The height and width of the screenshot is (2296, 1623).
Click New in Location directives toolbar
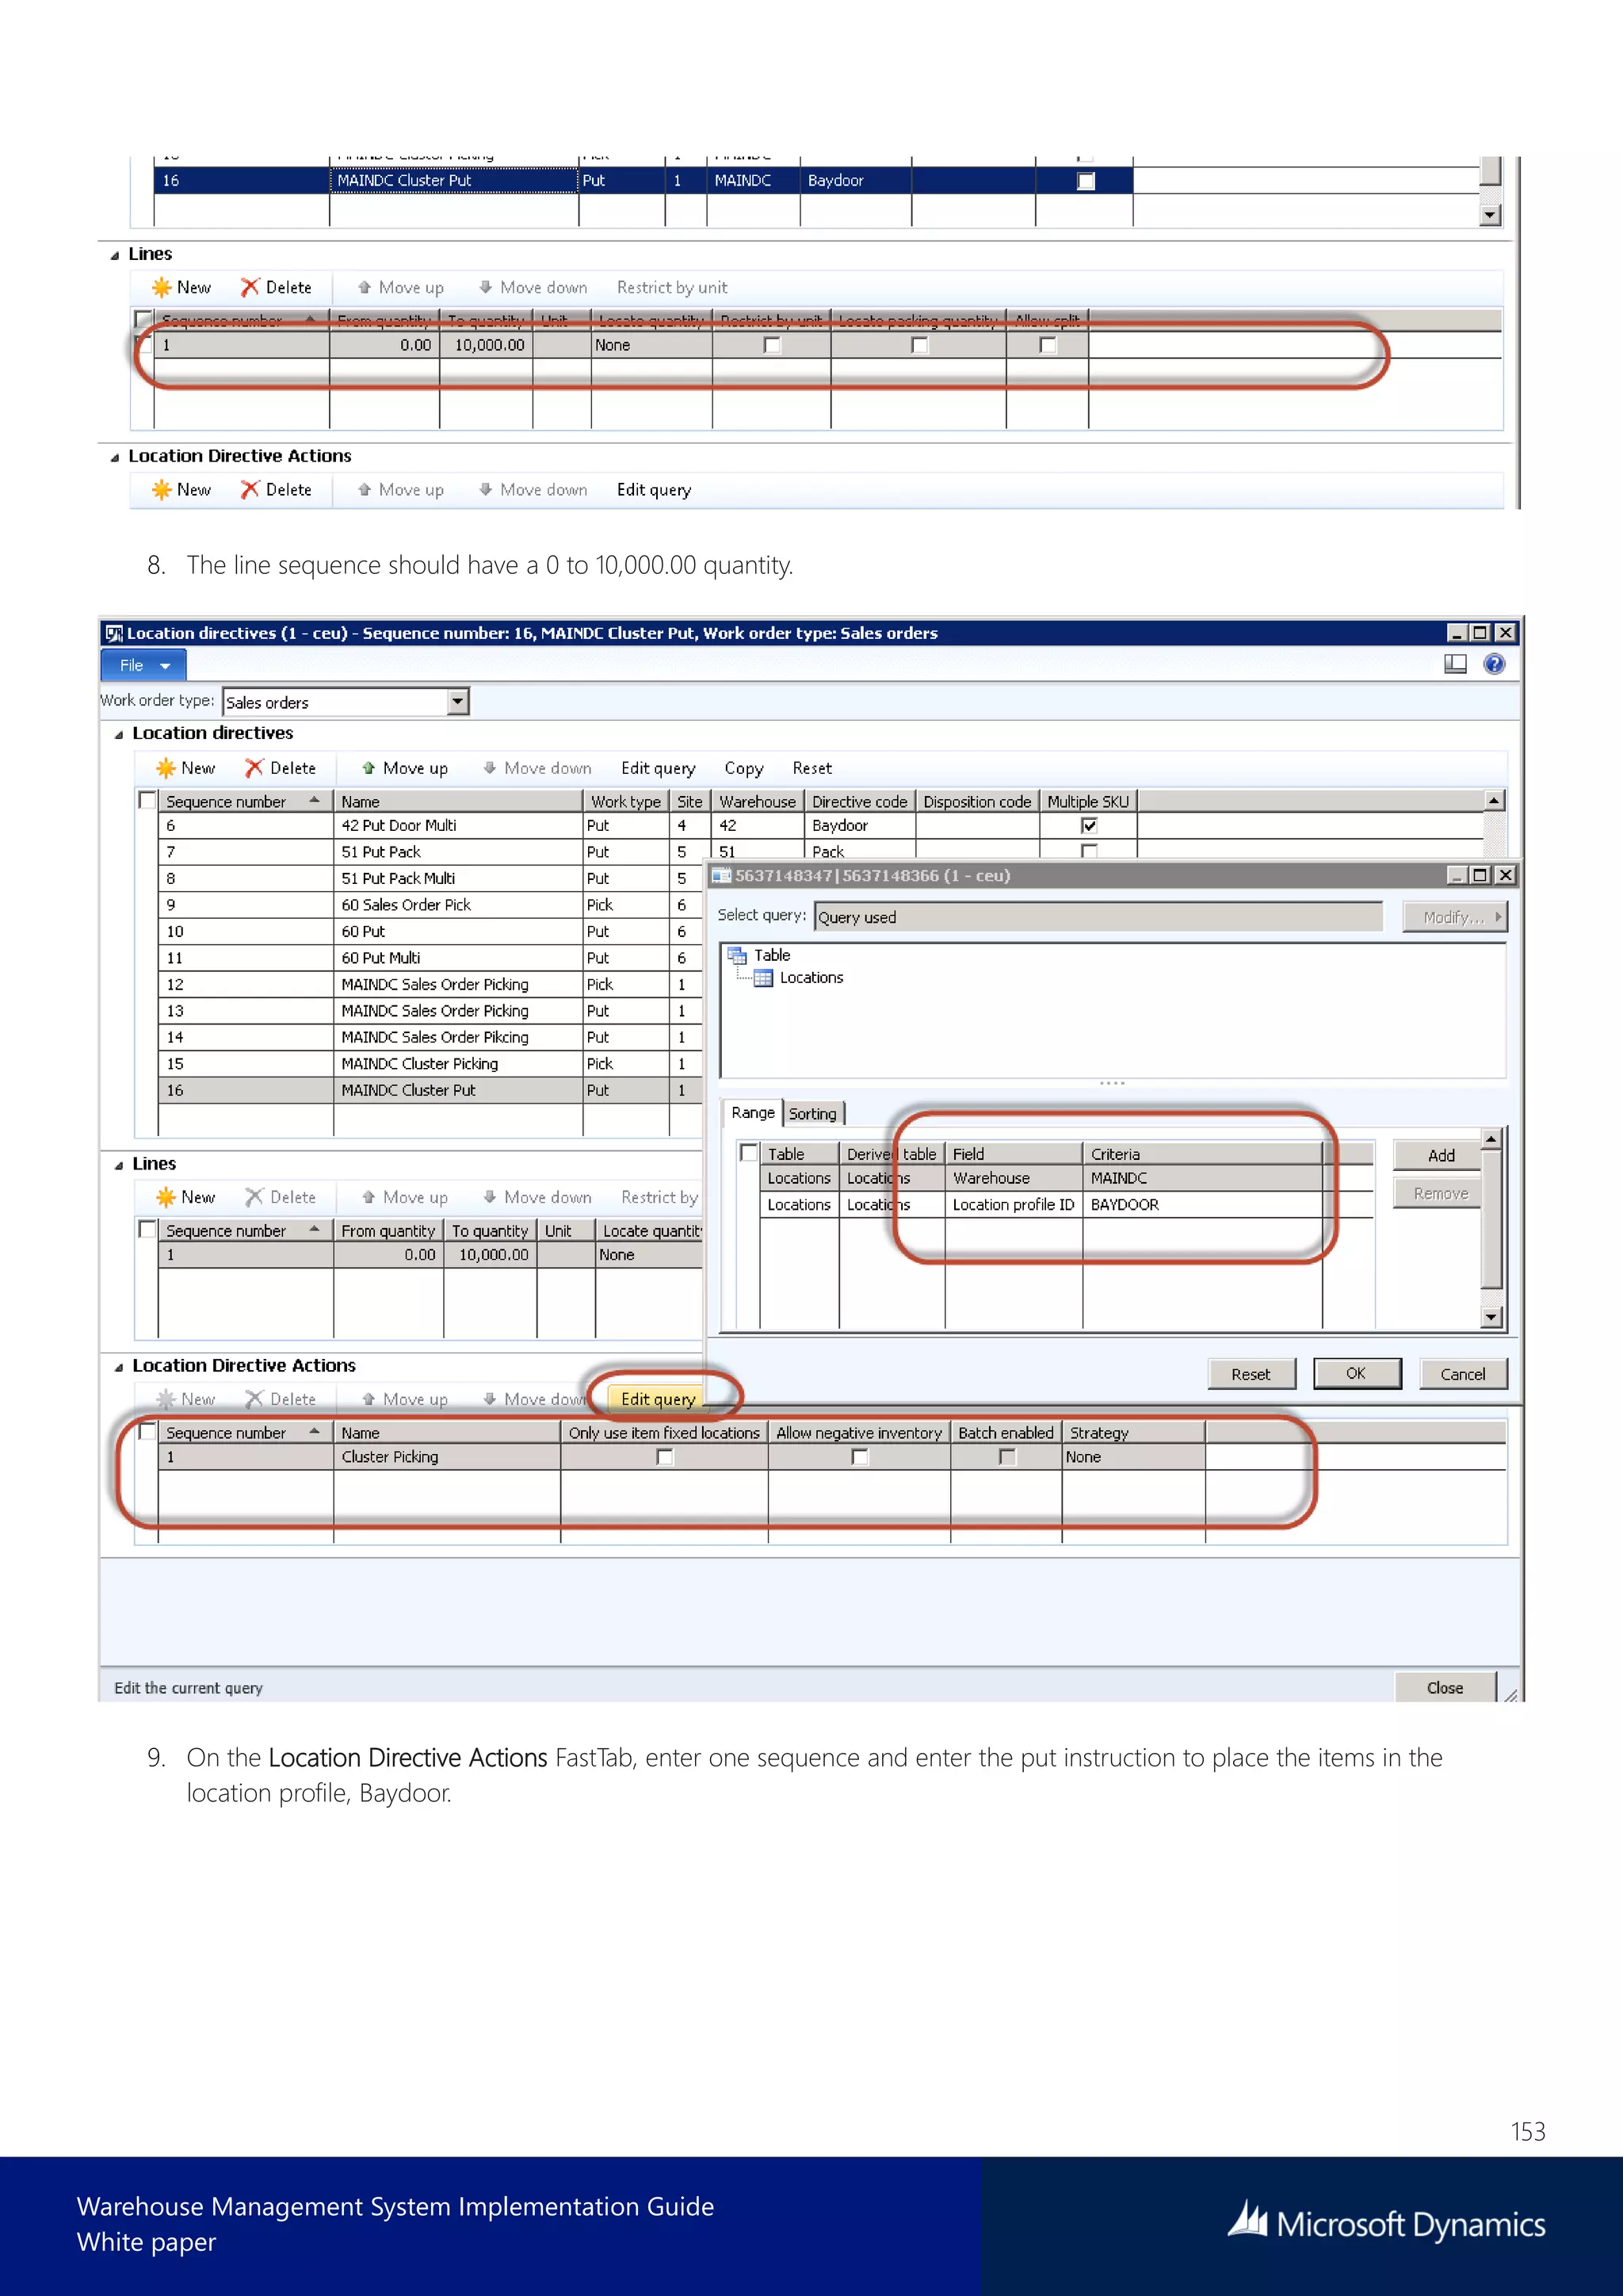click(186, 768)
